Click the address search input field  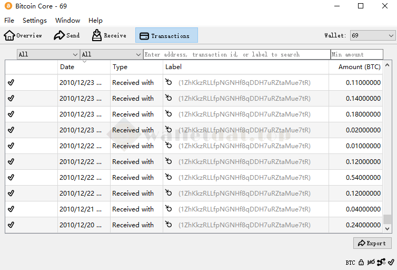tap(236, 54)
